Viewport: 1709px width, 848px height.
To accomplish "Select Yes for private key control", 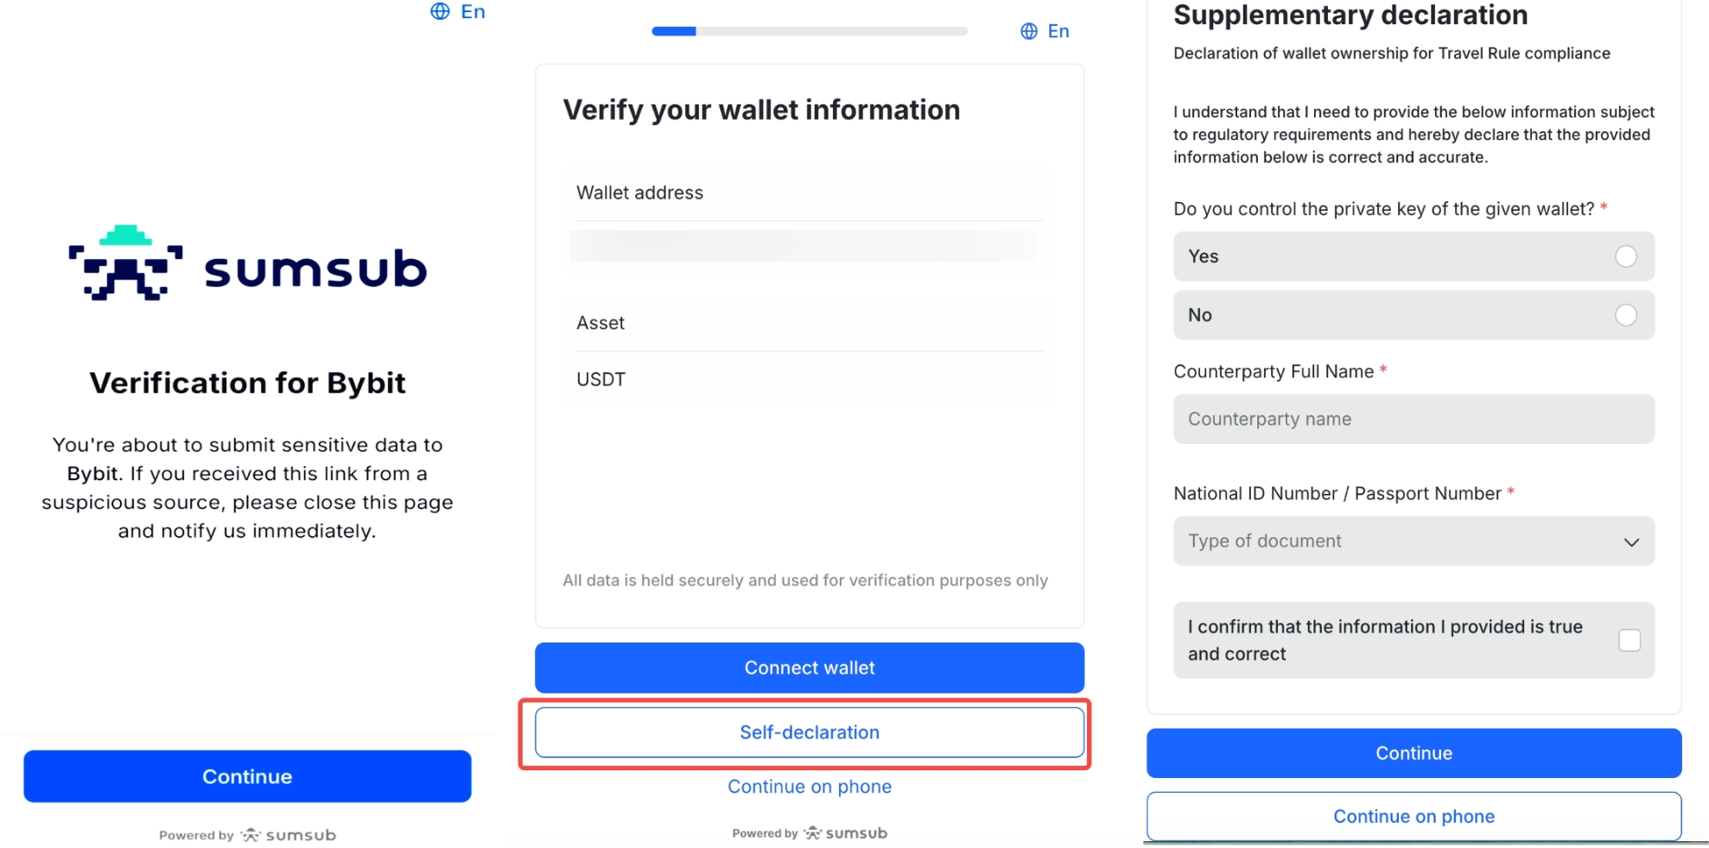I will (1625, 256).
